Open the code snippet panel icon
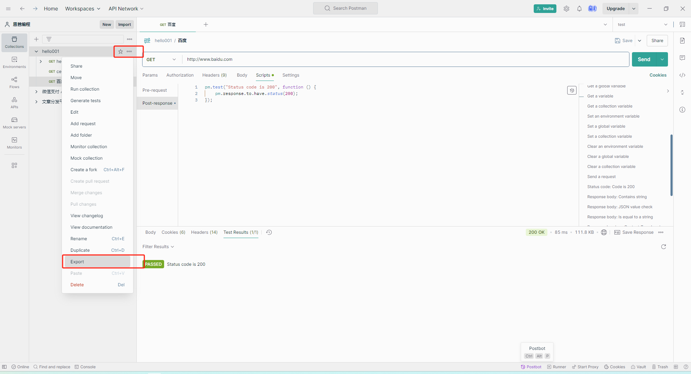The width and height of the screenshot is (691, 374). coord(682,75)
